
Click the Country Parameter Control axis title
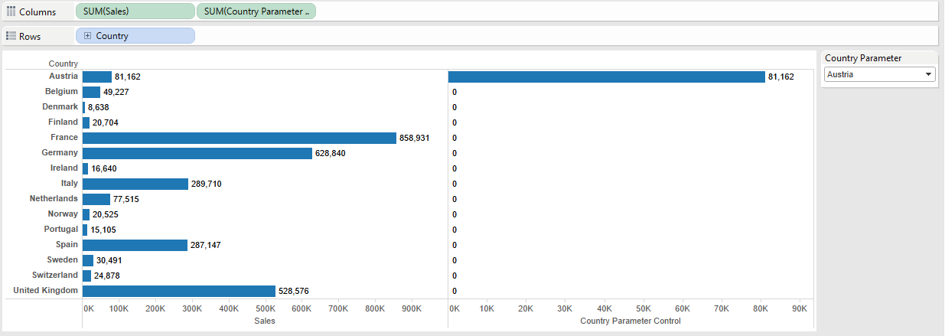(631, 321)
